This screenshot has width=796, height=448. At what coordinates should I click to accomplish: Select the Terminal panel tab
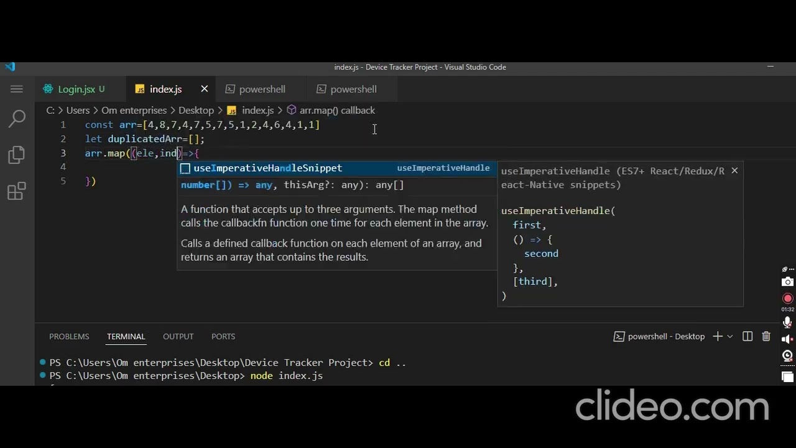pyautogui.click(x=126, y=336)
